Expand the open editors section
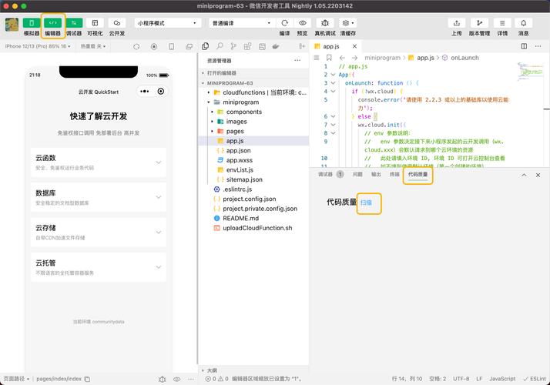Image resolution: width=550 pixels, height=385 pixels. coord(253,73)
